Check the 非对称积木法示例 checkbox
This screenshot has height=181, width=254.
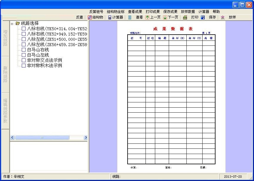click(24, 65)
